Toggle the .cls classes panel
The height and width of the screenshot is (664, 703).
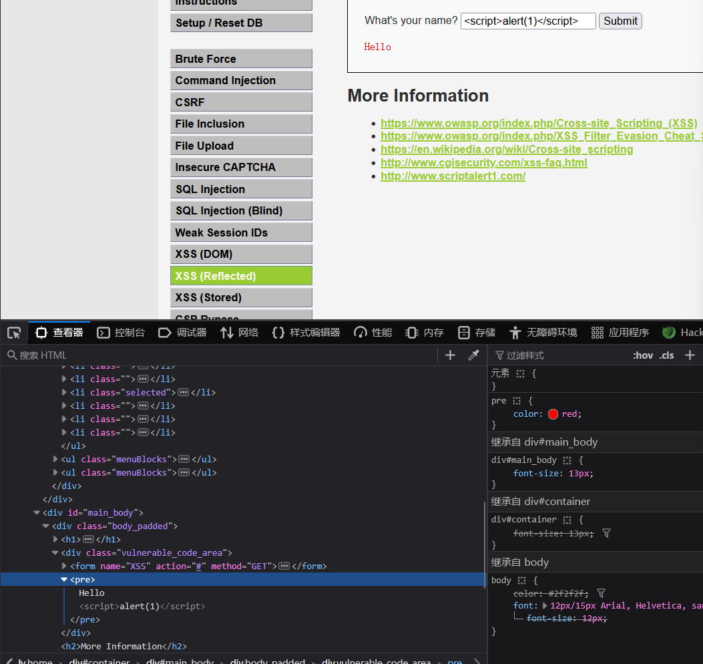coord(667,355)
